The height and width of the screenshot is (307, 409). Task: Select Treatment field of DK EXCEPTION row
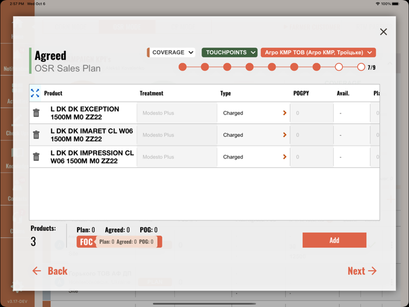click(x=177, y=113)
